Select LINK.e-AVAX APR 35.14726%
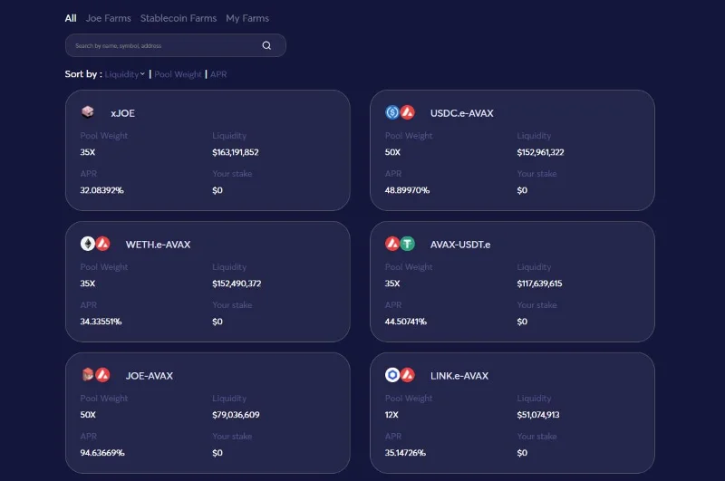The width and height of the screenshot is (725, 481). [x=405, y=452]
